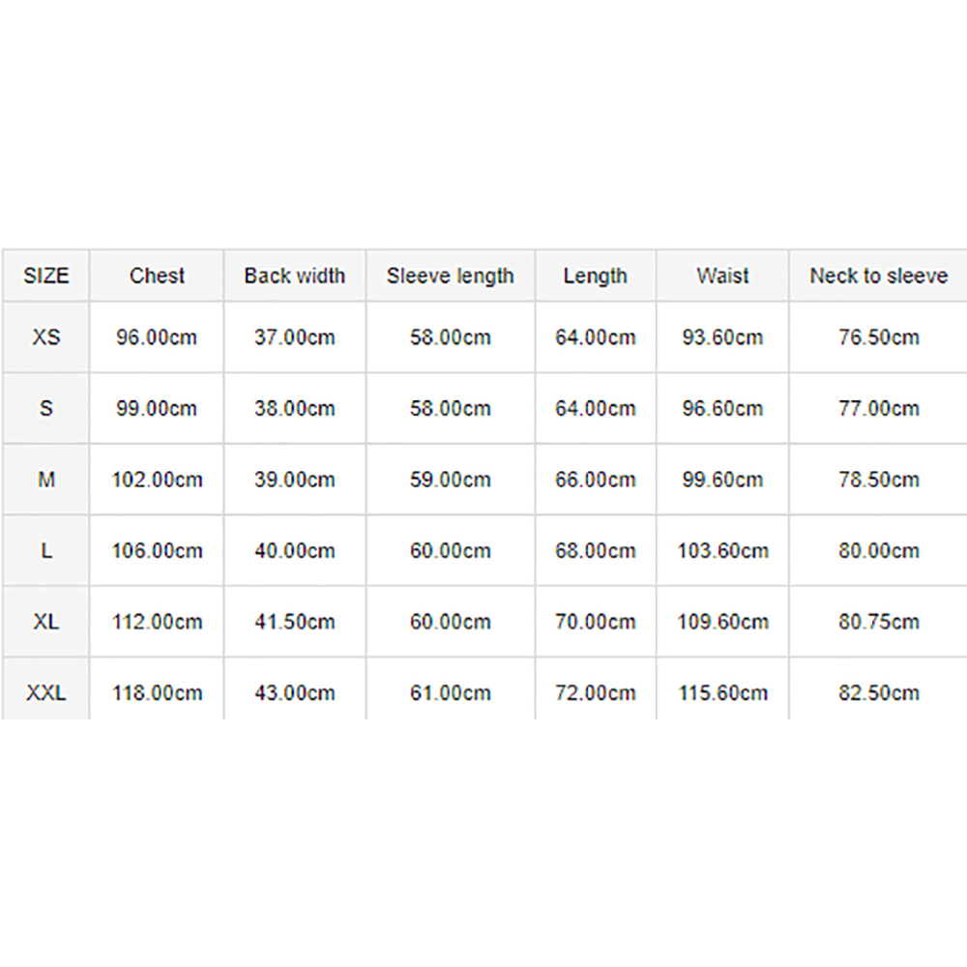Select the 59.00cm sleeve length cell
Image resolution: width=967 pixels, height=967 pixels.
[x=451, y=480]
